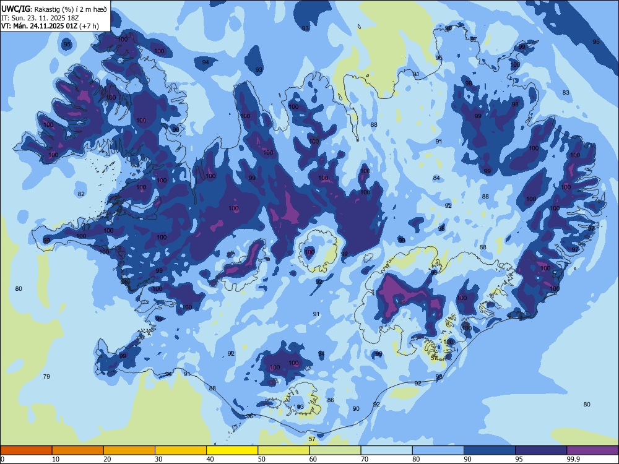This screenshot has width=619, height=464.
Task: Click the pale blue 70–80 legend swatch
Action: coord(386,450)
